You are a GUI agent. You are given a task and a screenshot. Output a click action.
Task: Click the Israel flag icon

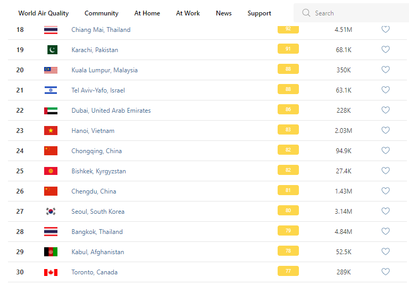tap(51, 90)
